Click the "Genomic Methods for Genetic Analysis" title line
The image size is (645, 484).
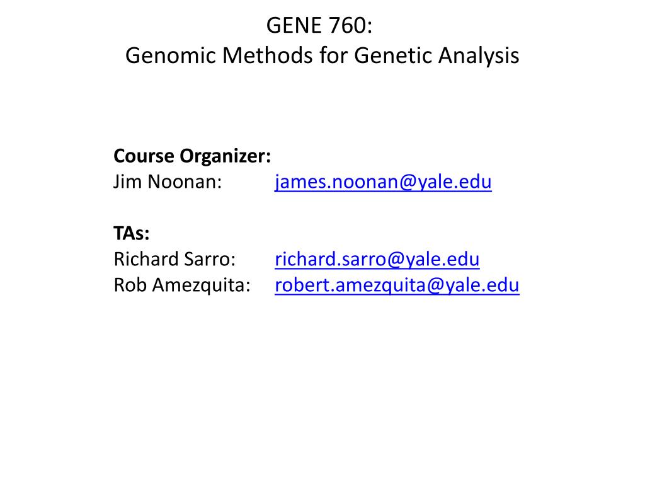[x=322, y=56]
